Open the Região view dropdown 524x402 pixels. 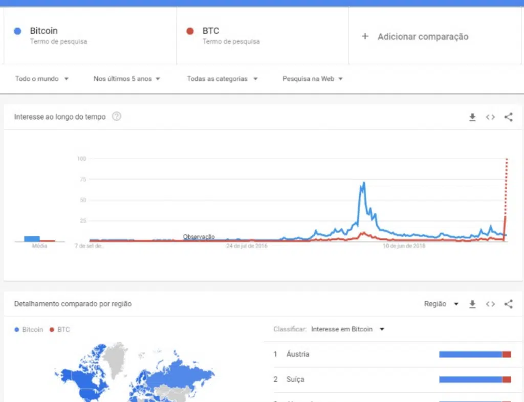pyautogui.click(x=442, y=304)
